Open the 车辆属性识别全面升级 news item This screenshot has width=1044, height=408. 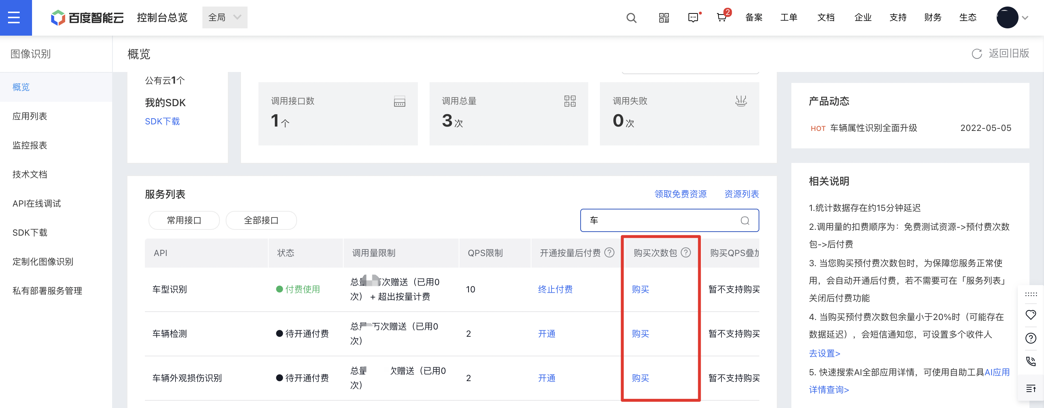(x=873, y=128)
